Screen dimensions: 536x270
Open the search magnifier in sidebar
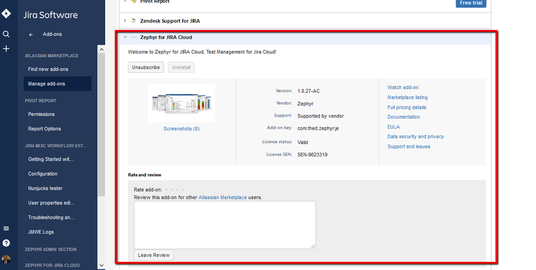6,34
